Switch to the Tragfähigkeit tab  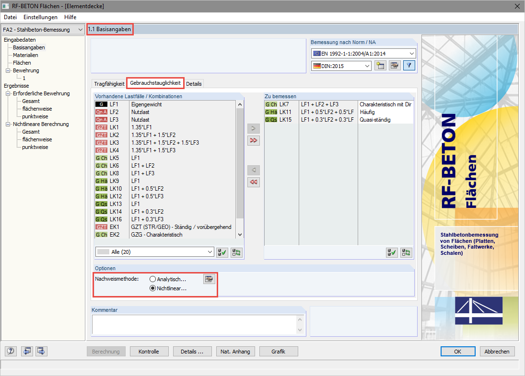tap(109, 84)
